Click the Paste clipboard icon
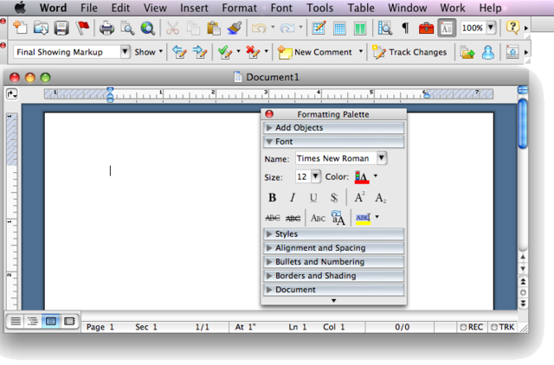 coord(214,28)
